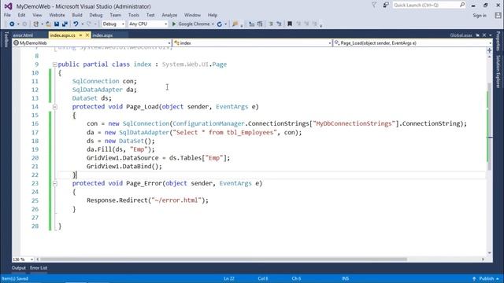Click the New Project toolbar icon
The image size is (504, 283).
36,24
